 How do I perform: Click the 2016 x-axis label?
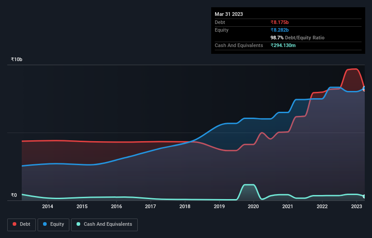pyautogui.click(x=116, y=206)
